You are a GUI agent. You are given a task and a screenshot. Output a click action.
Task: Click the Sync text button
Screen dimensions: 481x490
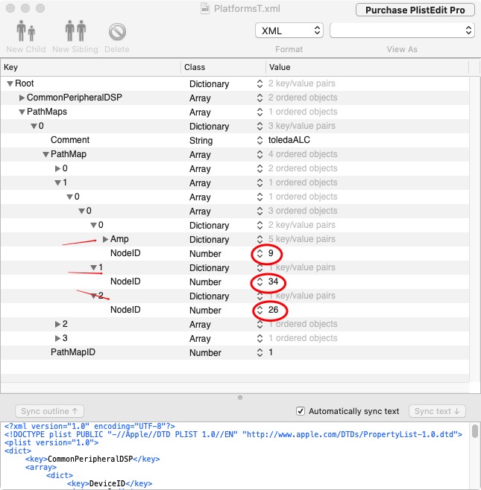click(437, 411)
